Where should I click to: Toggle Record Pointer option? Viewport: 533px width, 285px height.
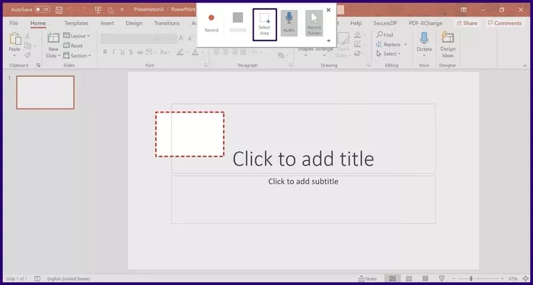point(314,23)
